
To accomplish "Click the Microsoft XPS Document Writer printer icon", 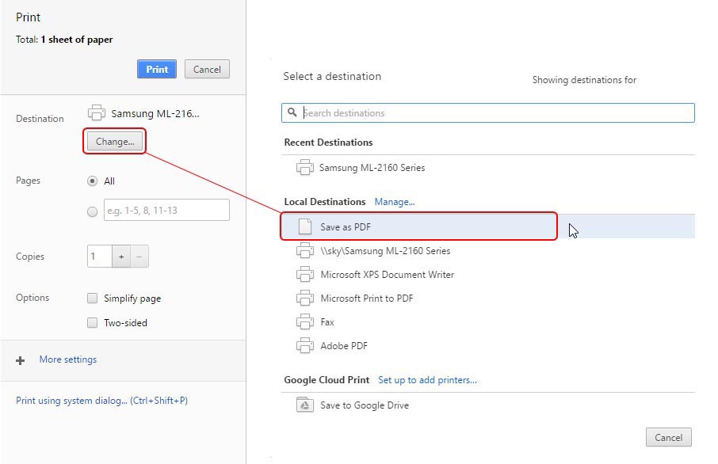I will click(304, 275).
